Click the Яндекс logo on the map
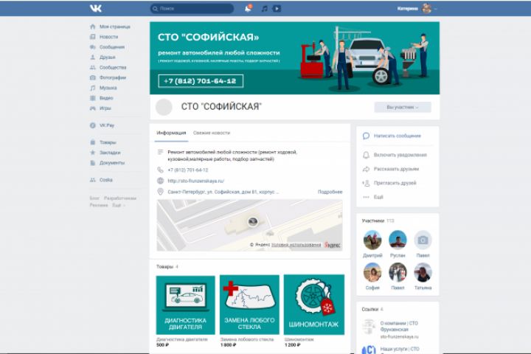 (332, 245)
